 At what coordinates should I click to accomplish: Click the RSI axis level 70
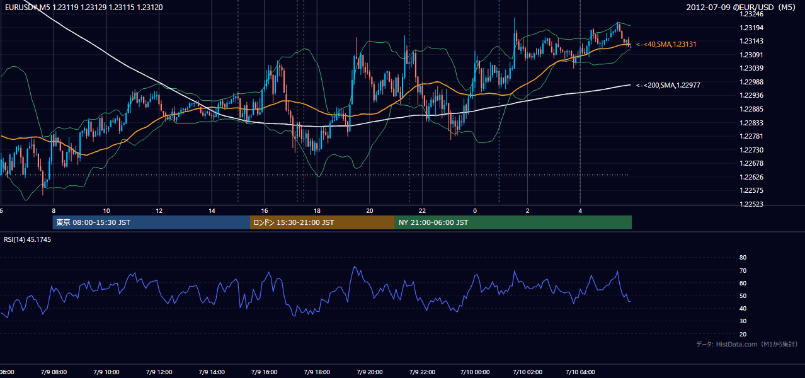(x=743, y=270)
